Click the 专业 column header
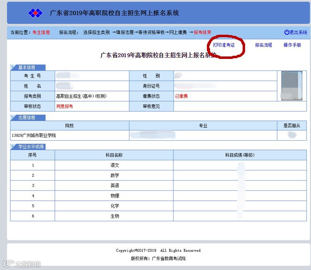 [x=203, y=126]
